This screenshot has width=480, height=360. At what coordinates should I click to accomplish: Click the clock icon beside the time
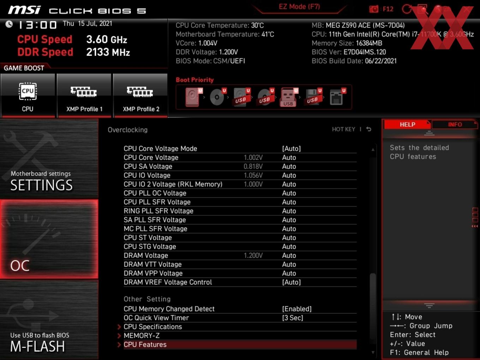coord(9,24)
